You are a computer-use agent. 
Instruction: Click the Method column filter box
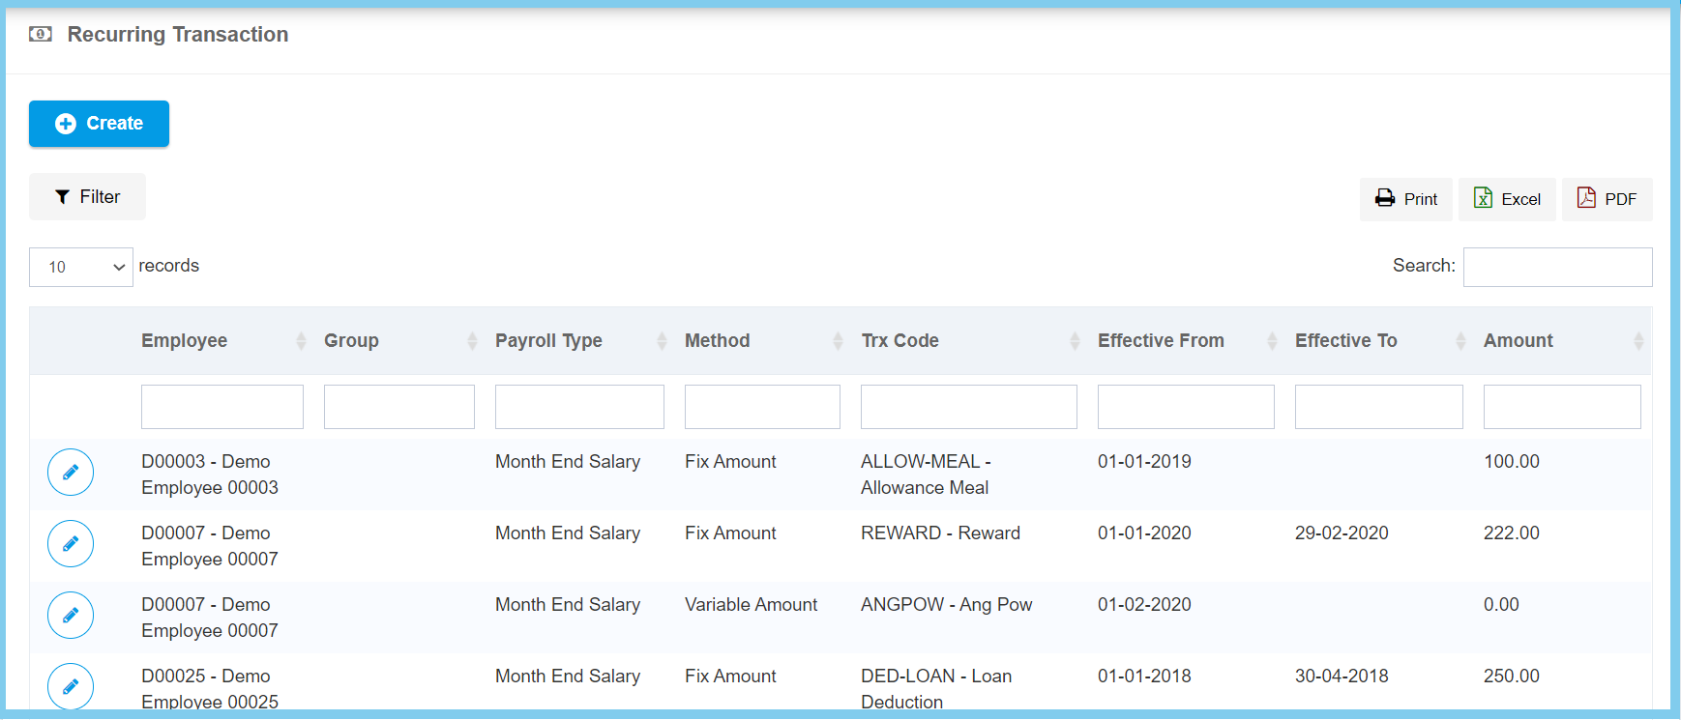coord(762,407)
